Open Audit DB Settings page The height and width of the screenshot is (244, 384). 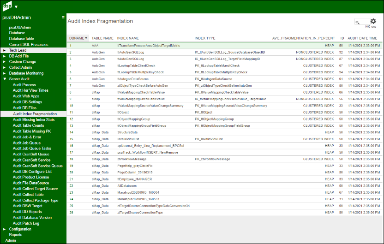(x=27, y=102)
